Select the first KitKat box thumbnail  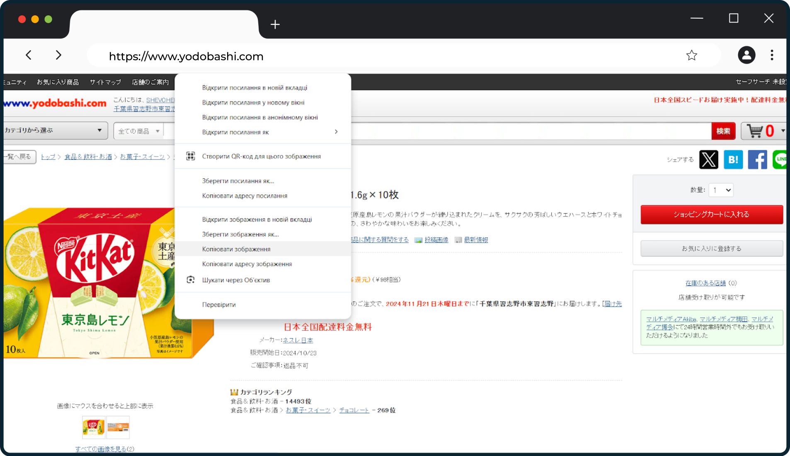(x=94, y=427)
